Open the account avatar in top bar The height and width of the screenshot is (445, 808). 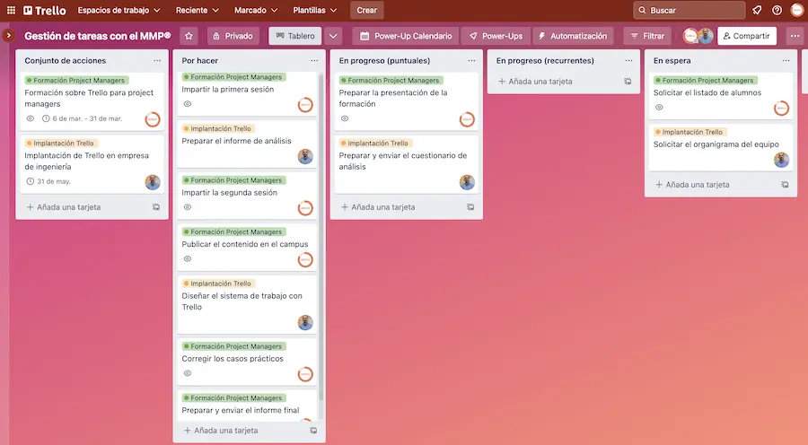(797, 10)
